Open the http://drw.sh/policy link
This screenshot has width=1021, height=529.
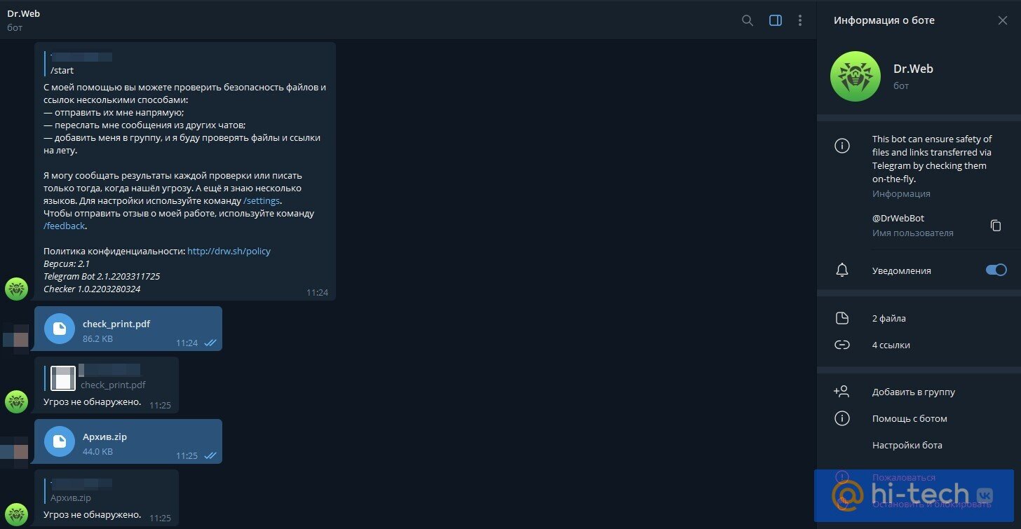[x=229, y=251]
